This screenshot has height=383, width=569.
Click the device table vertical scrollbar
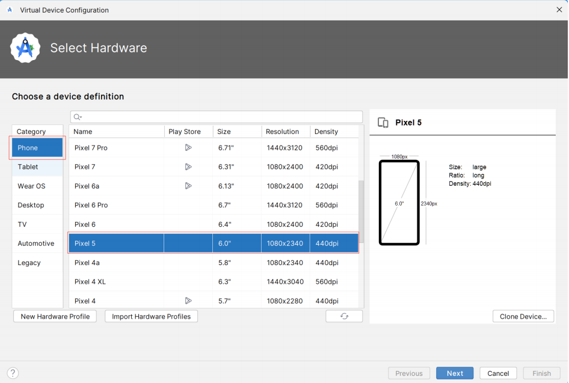pyautogui.click(x=361, y=212)
